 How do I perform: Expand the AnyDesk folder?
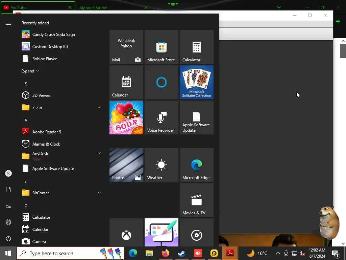[61, 156]
